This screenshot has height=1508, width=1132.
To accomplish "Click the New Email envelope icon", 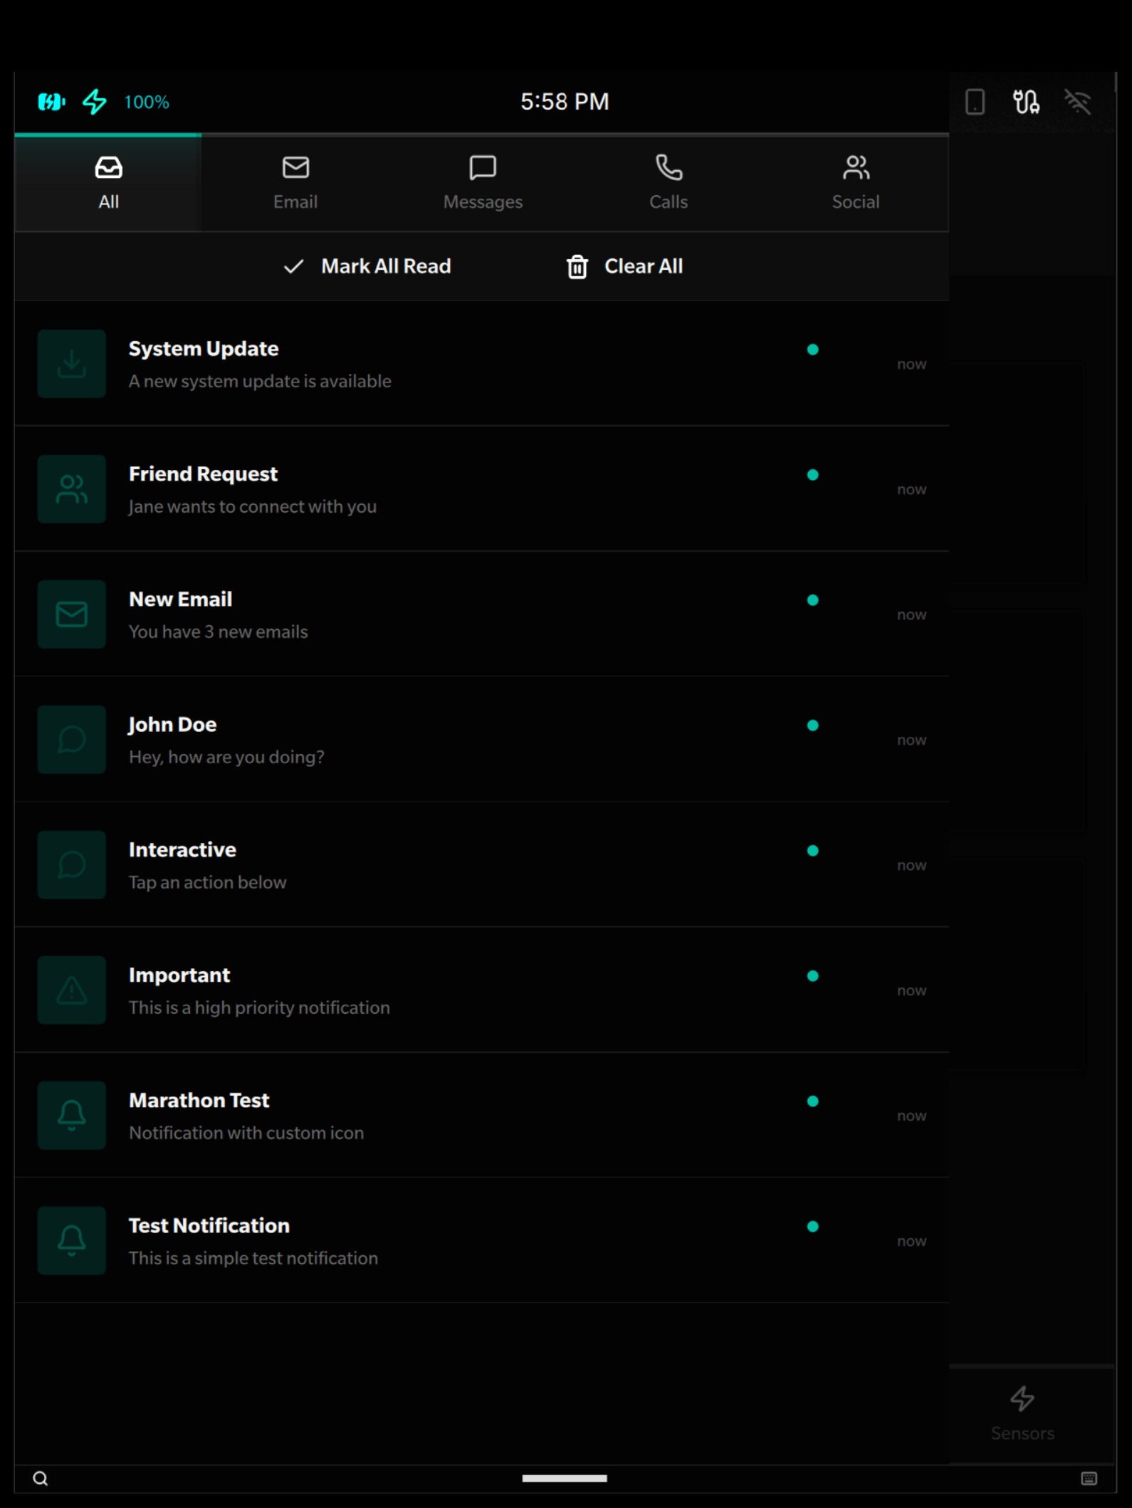I will 71,614.
